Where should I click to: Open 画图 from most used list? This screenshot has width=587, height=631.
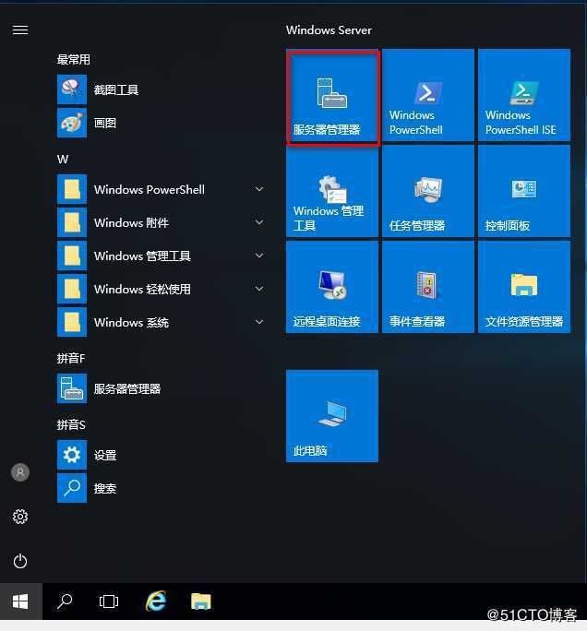tap(161, 123)
